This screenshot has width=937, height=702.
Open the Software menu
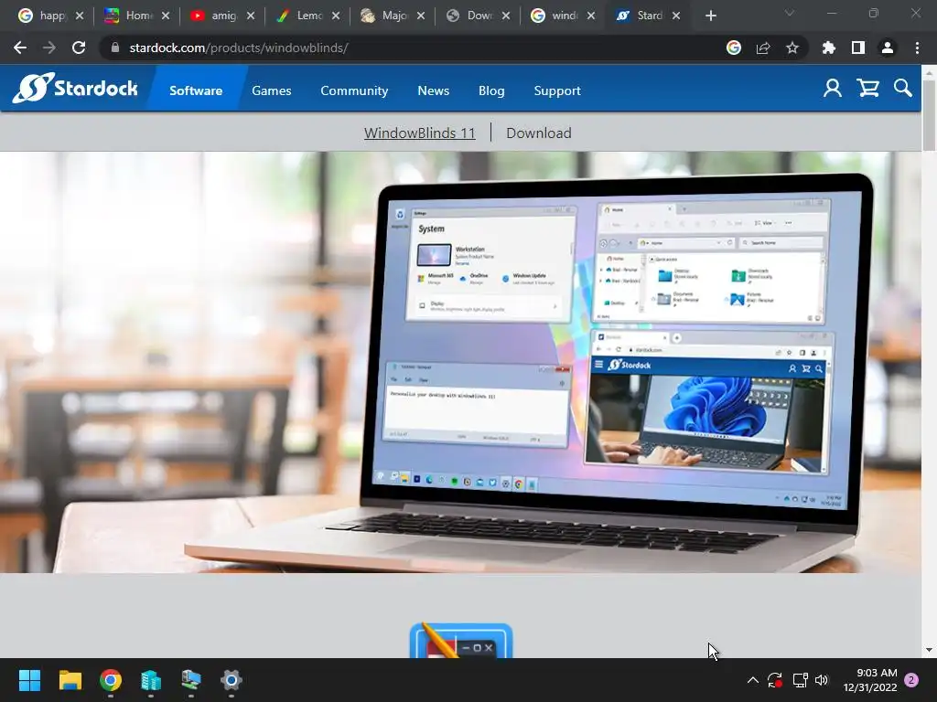pyautogui.click(x=196, y=90)
